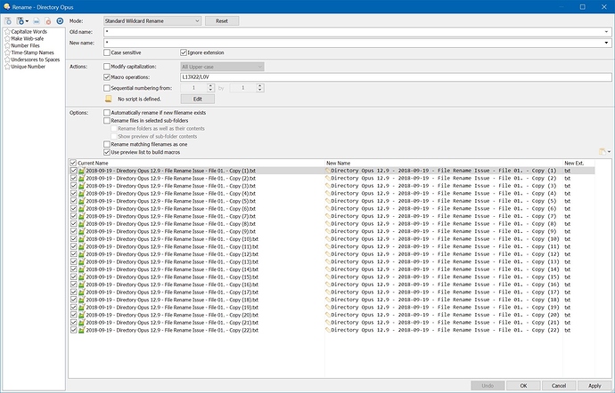Image resolution: width=615 pixels, height=393 pixels.
Task: Click the pencil icon before Copy (18) new name
Action: point(328,300)
